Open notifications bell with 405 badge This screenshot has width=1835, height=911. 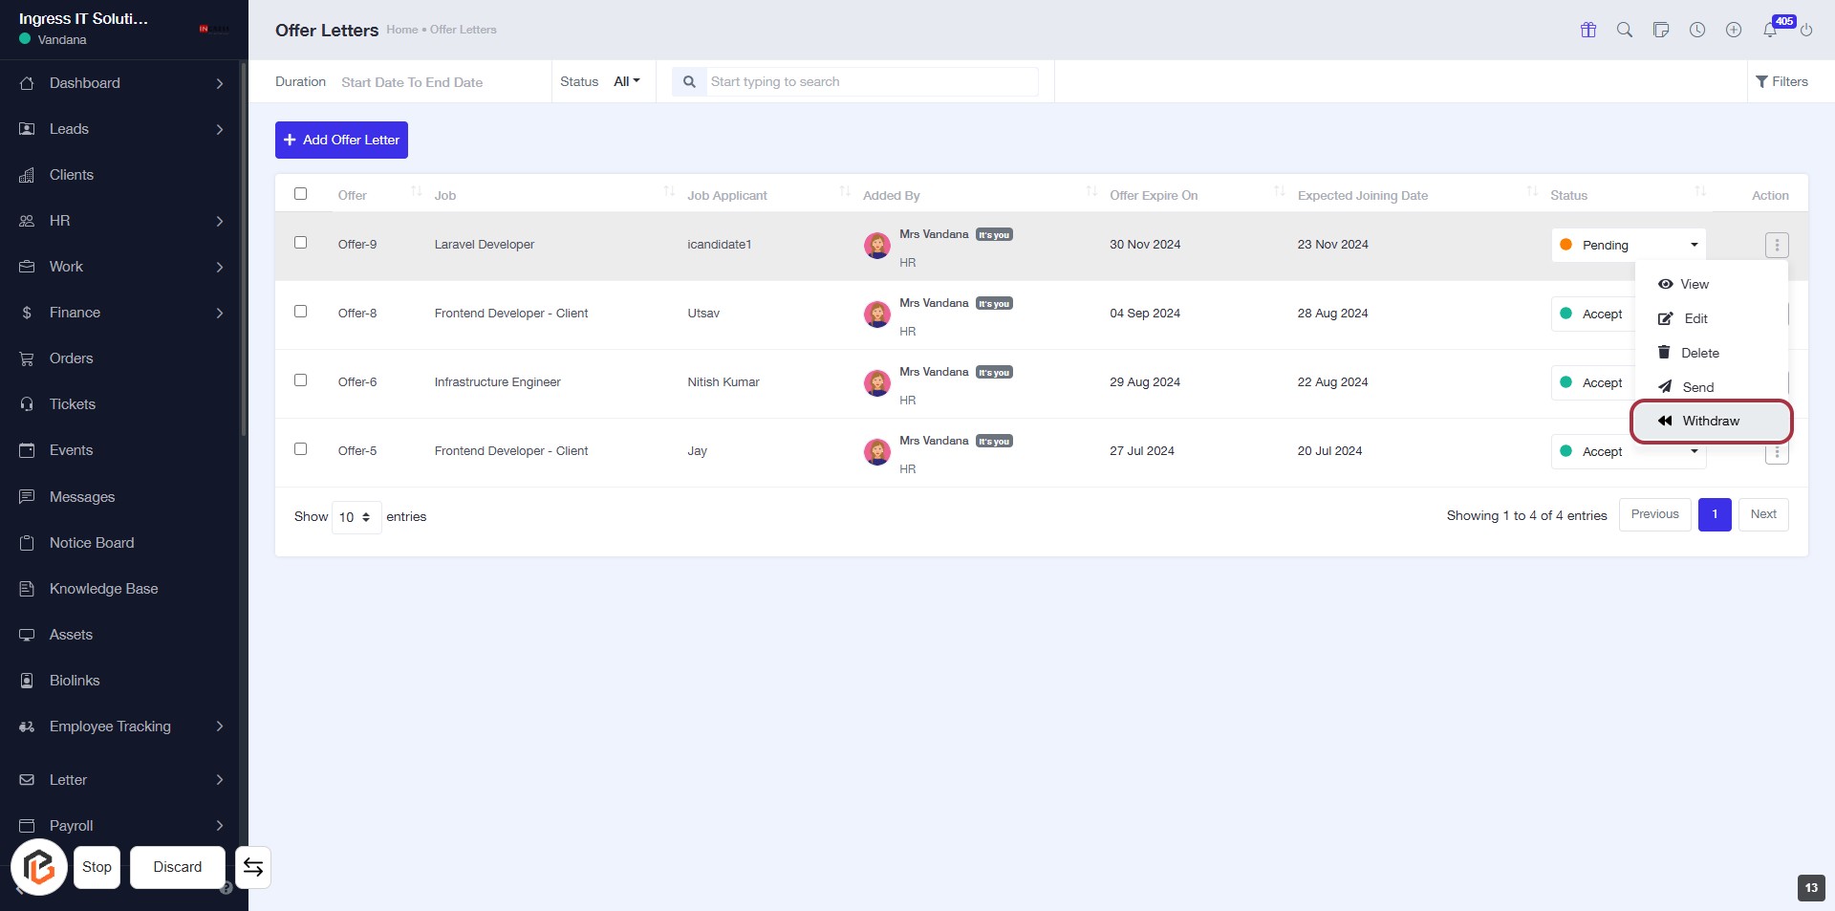click(1770, 30)
